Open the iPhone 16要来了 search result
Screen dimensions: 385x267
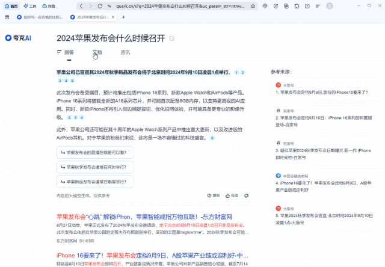click(x=152, y=256)
